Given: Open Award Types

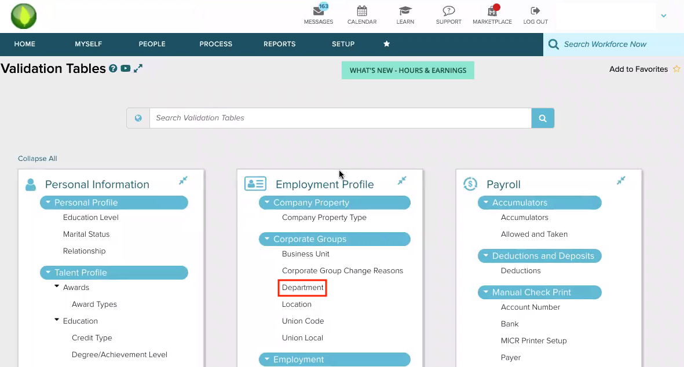Looking at the screenshot, I should (94, 304).
